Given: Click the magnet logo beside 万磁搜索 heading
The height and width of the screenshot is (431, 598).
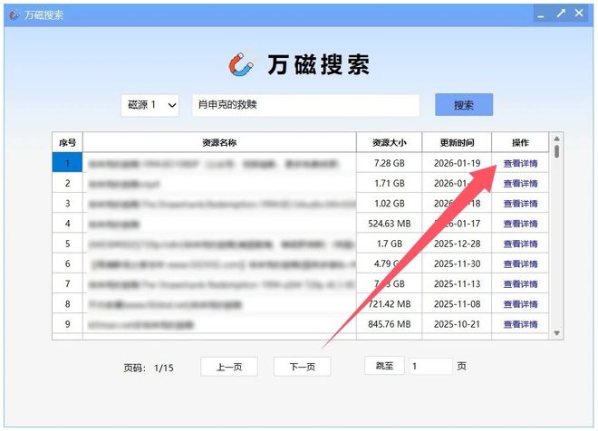Looking at the screenshot, I should point(241,63).
